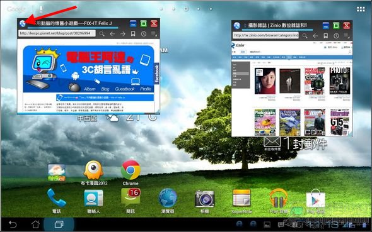Go back in the kocpc browser window
Image resolution: width=372 pixels, height=232 pixels.
(x=112, y=34)
